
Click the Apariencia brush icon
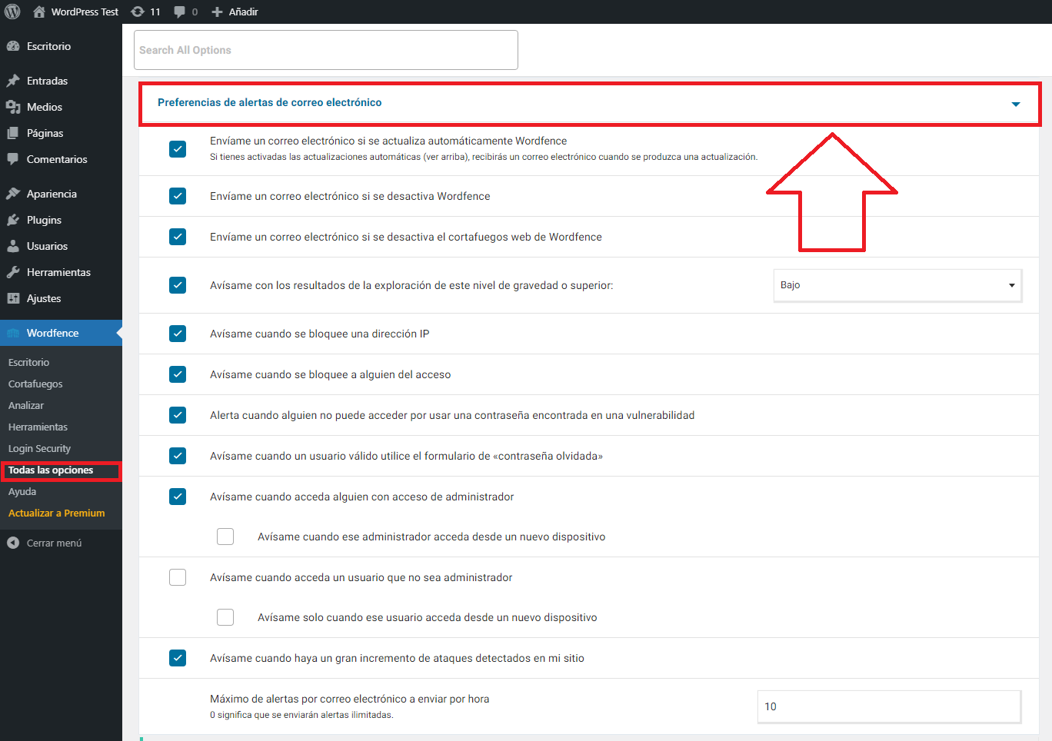point(13,194)
